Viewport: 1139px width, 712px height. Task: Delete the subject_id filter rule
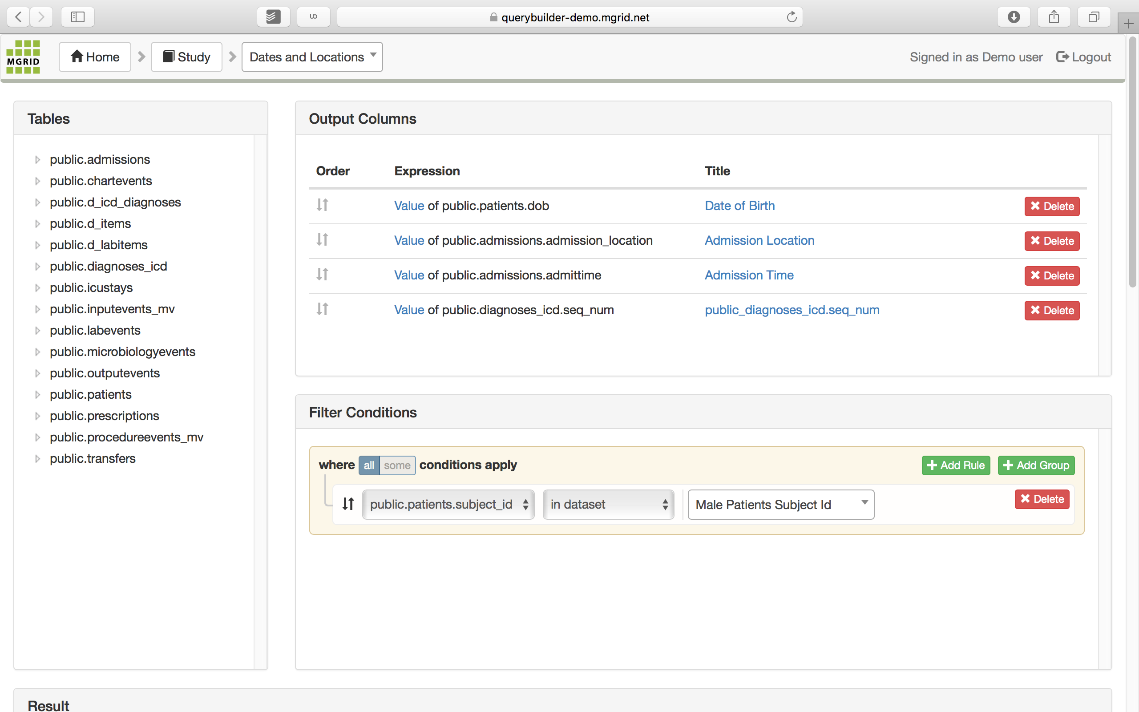tap(1042, 499)
